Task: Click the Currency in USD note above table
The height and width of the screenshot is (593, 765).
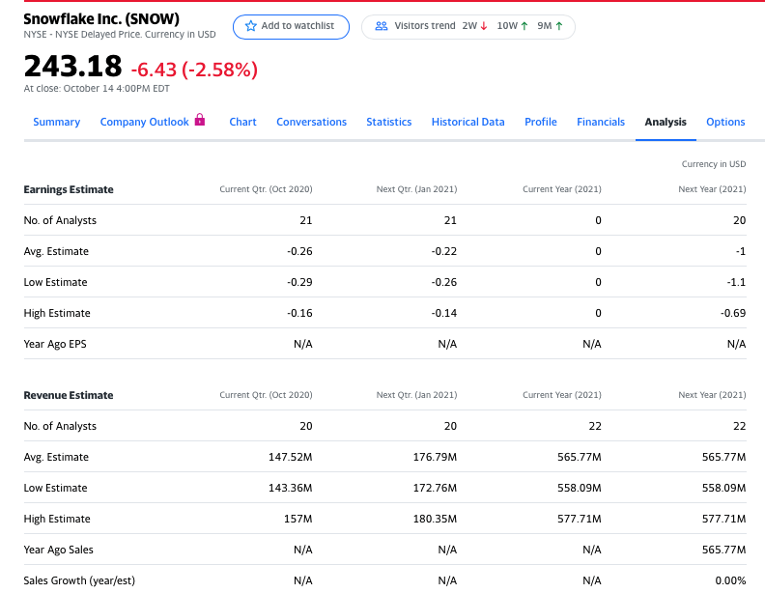Action: point(714,164)
